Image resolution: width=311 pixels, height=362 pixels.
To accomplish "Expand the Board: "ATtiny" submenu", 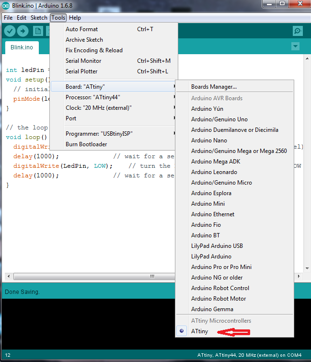I will coord(114,87).
